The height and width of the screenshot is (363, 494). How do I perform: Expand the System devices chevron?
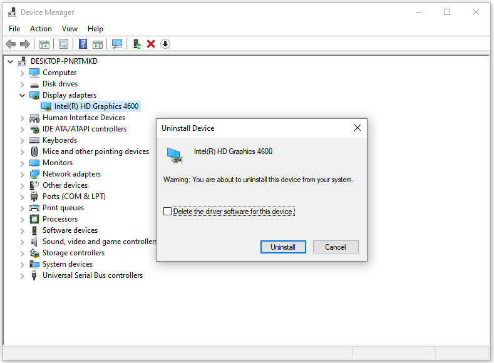coord(22,265)
